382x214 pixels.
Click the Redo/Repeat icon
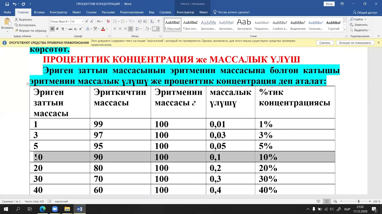click(x=23, y=4)
